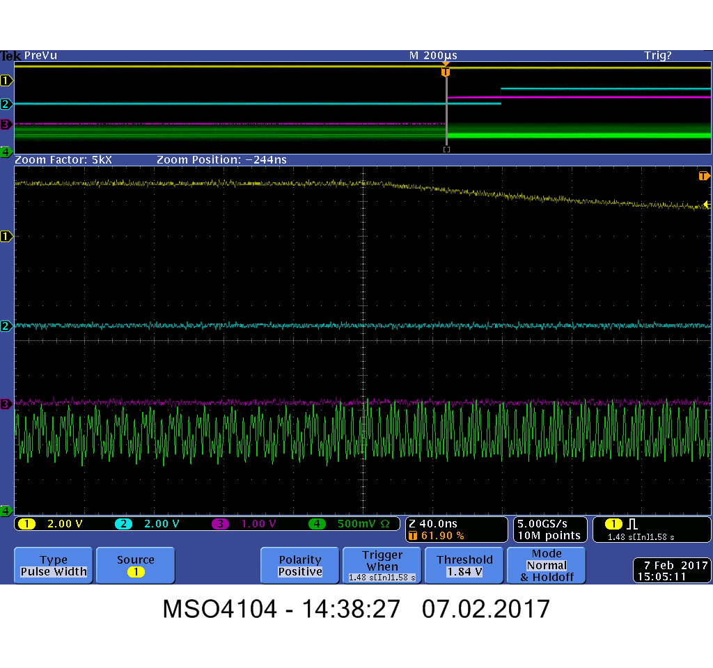Select channel 3 ground marker in zoom view
This screenshot has height=668, width=713.
tap(6, 404)
